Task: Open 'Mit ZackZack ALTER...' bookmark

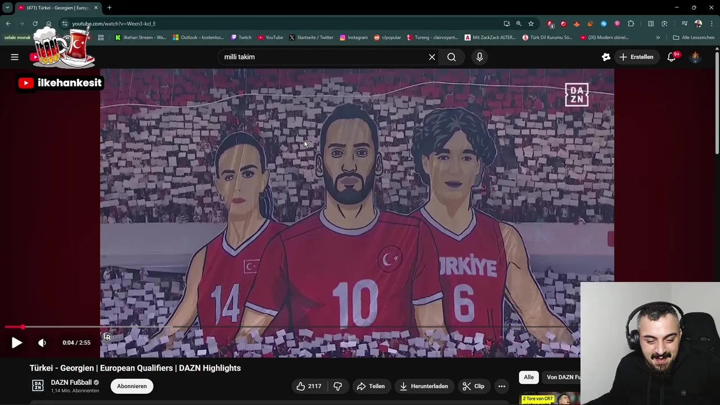Action: [x=490, y=38]
